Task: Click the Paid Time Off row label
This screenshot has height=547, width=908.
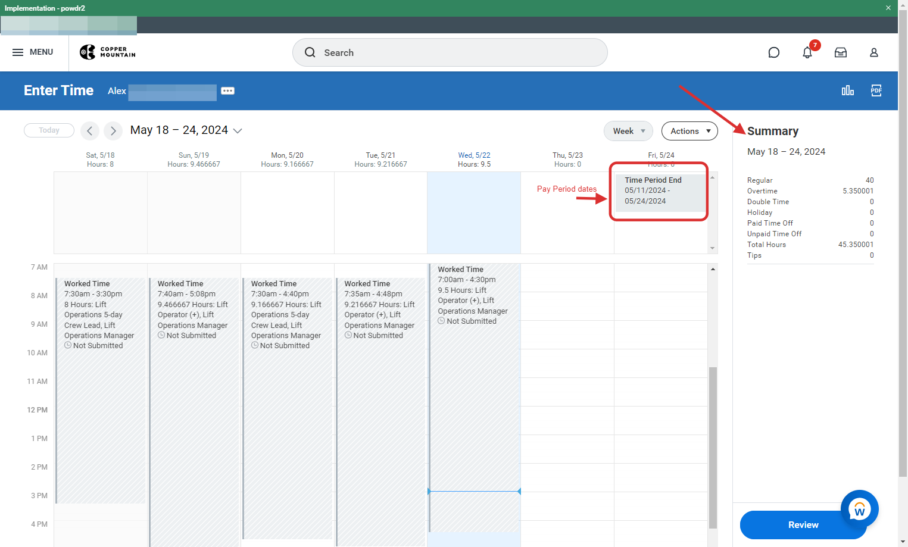Action: (x=770, y=223)
